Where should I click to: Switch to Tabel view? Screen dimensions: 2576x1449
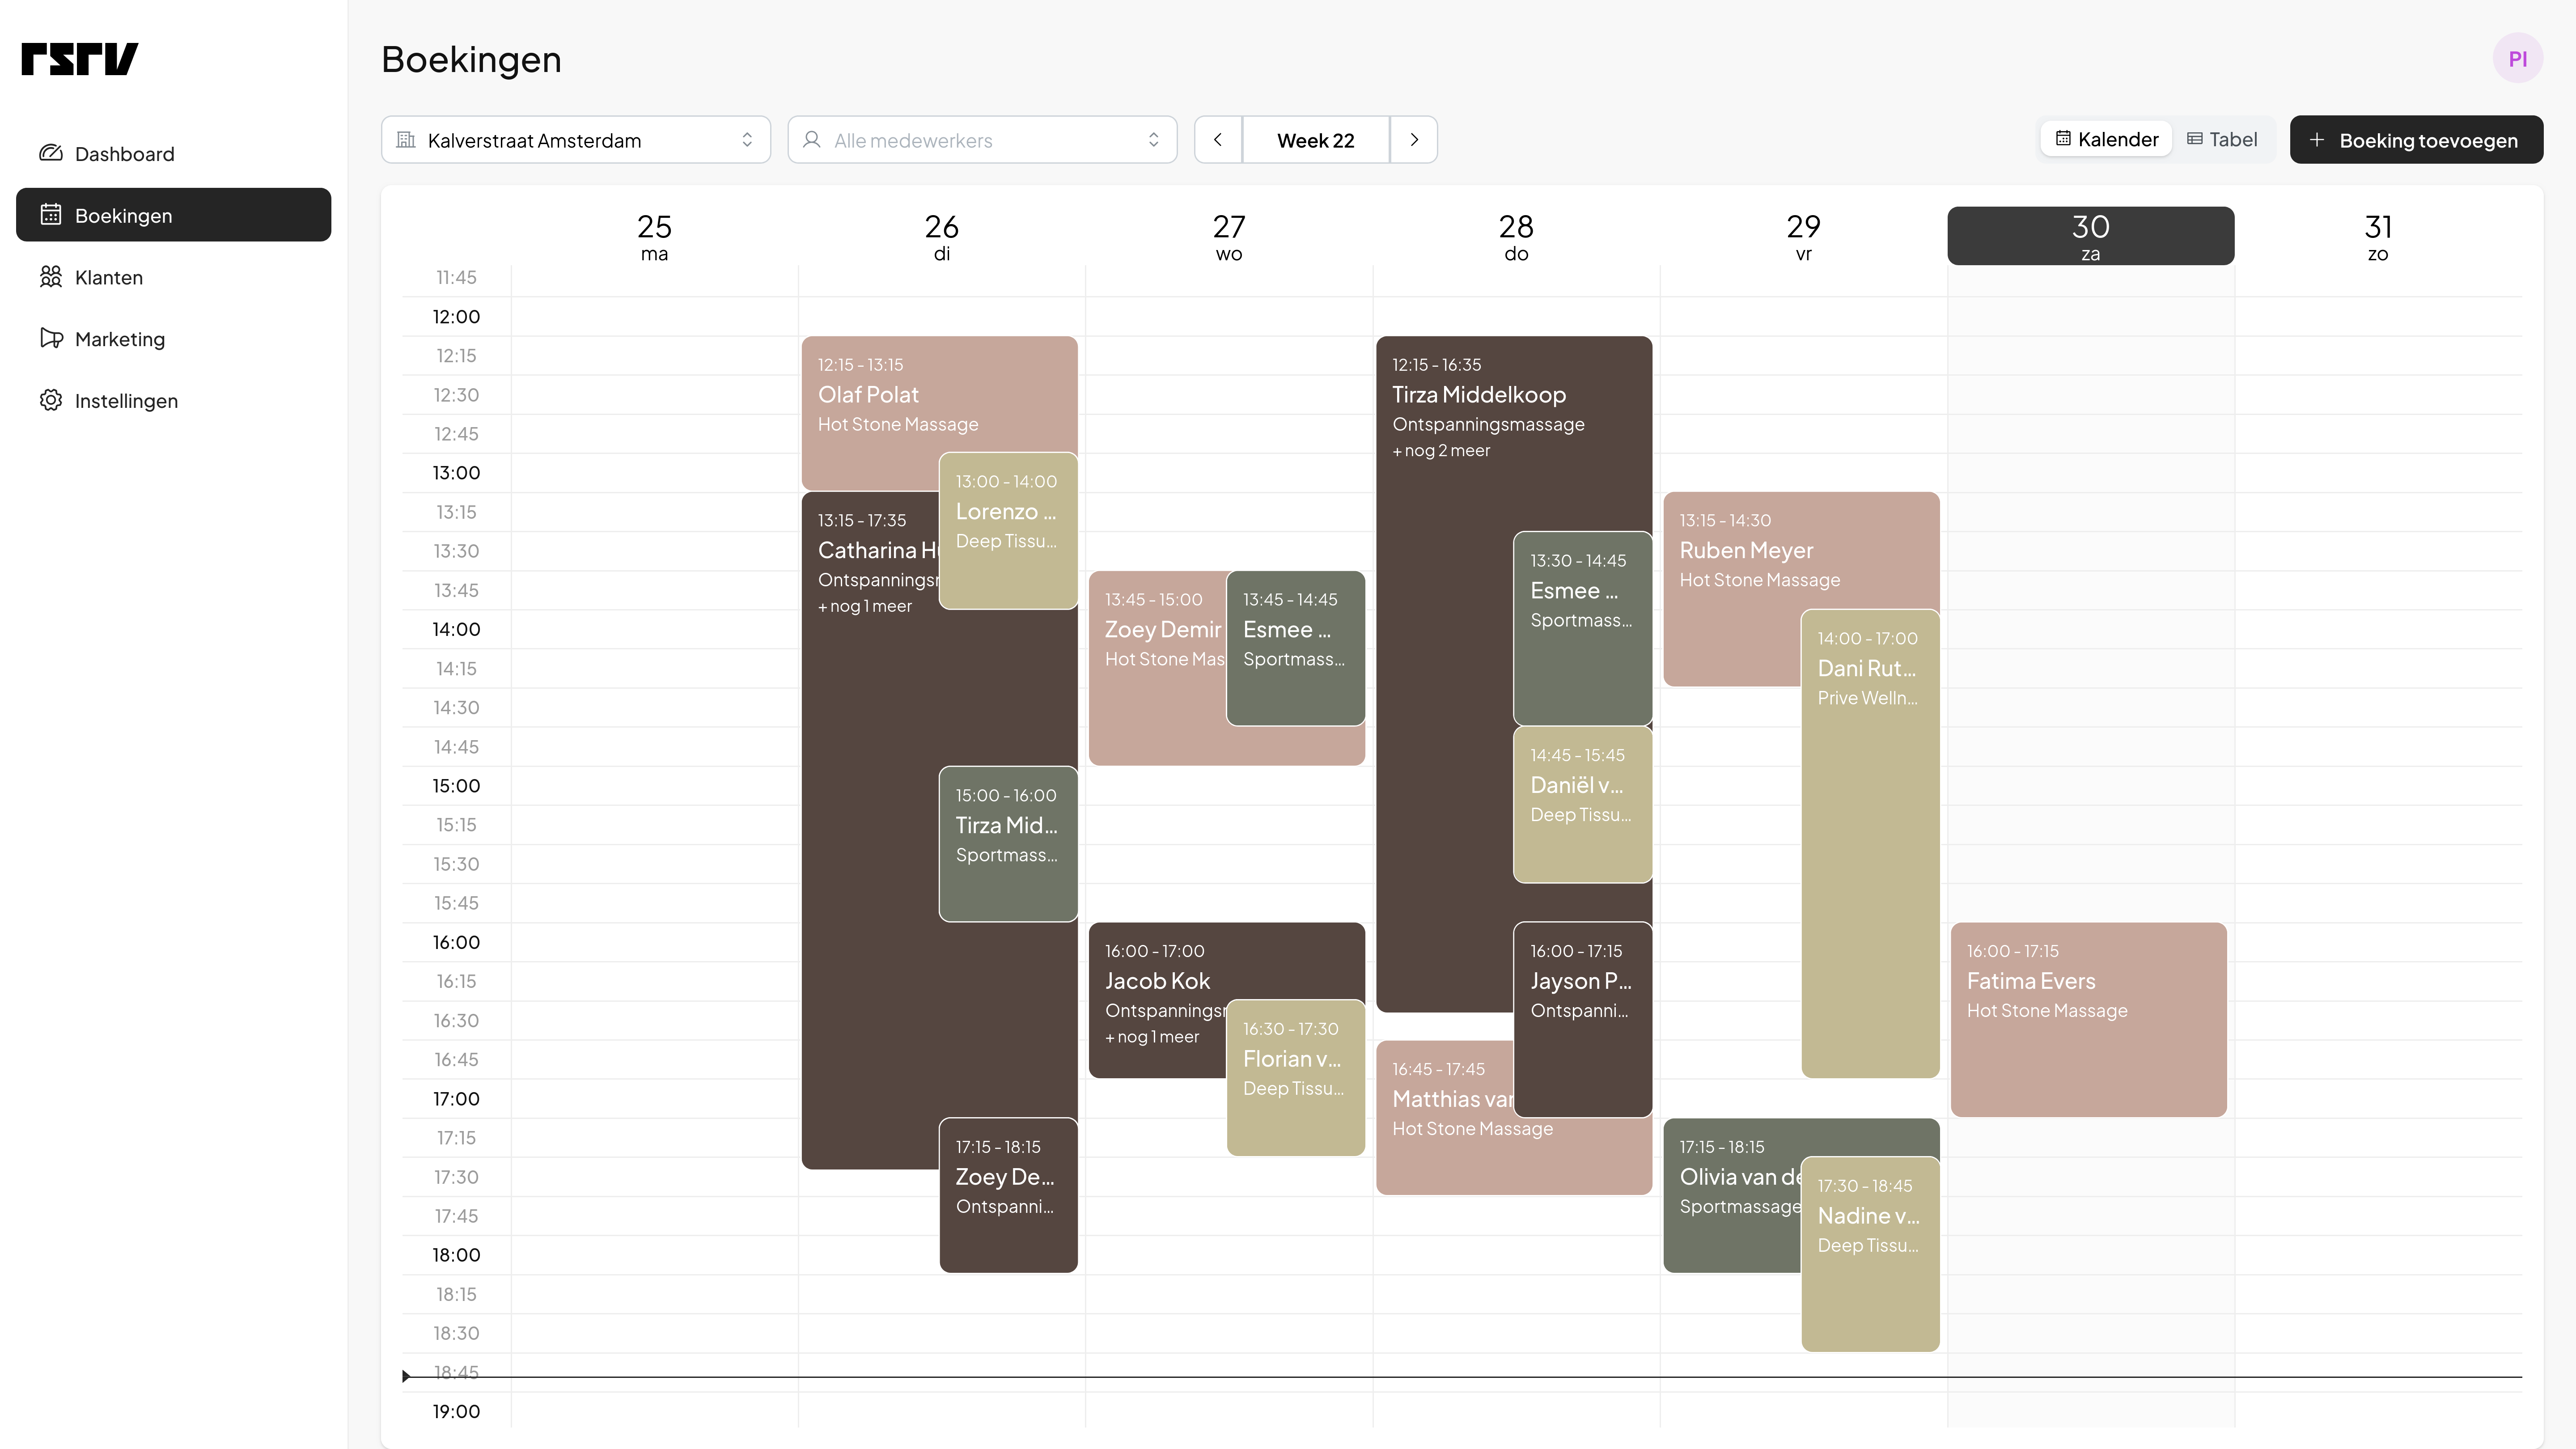(x=2222, y=139)
